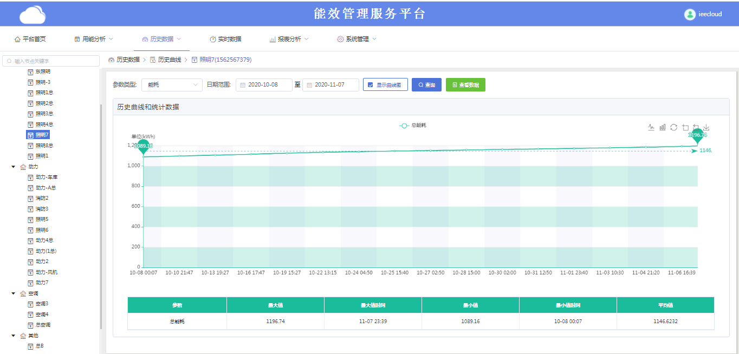Toggle the 显示曲线图 checkbox
This screenshot has width=739, height=354.
[x=371, y=85]
